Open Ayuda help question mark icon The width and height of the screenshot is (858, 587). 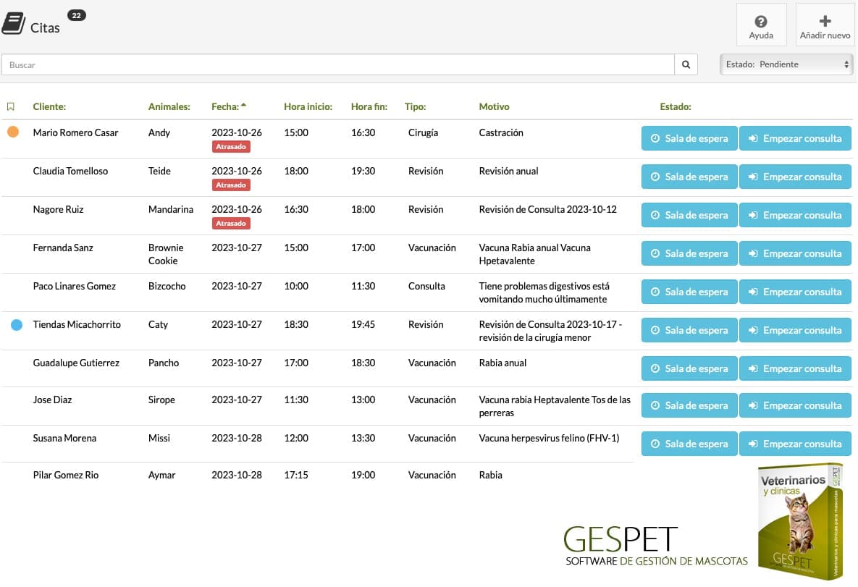(x=760, y=21)
